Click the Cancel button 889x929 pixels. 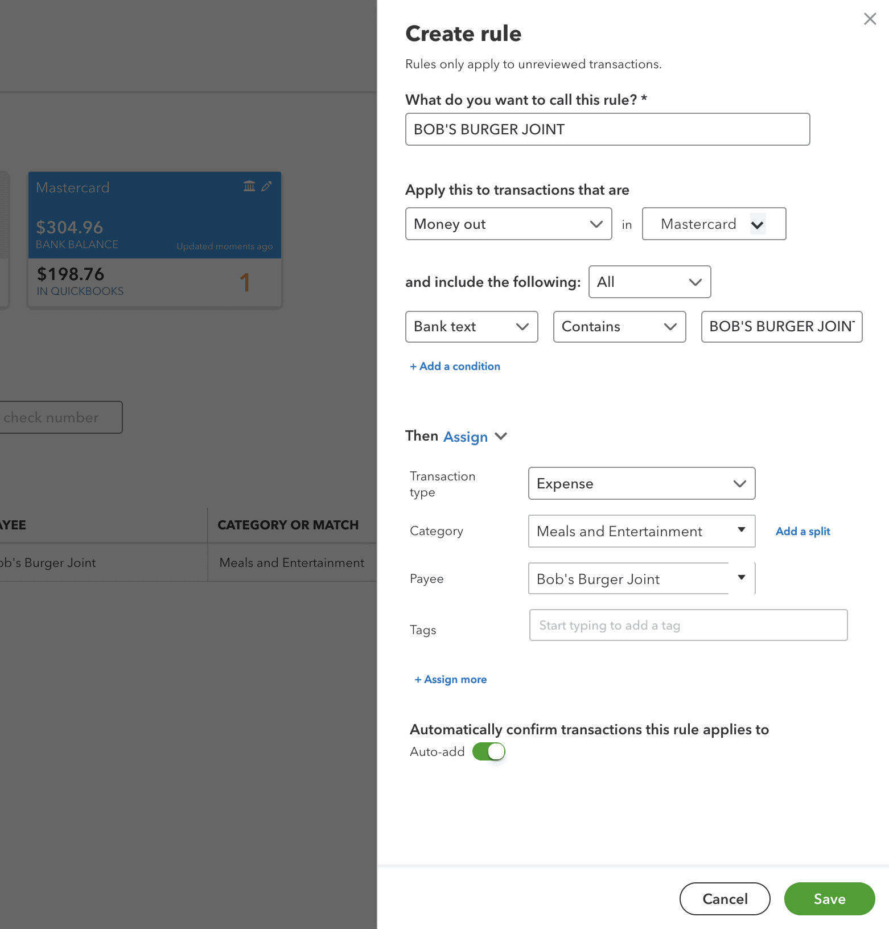point(725,899)
